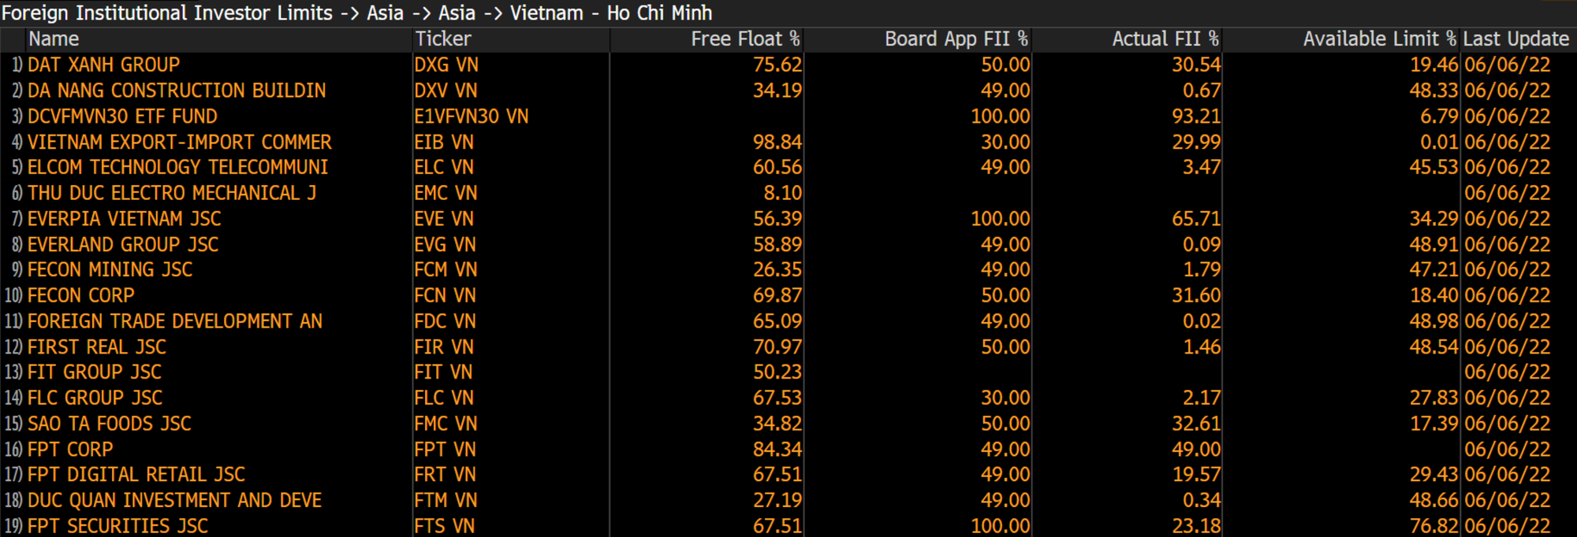Viewport: 1577px width, 537px height.
Task: Click ticker FDC VN
Action: click(445, 321)
